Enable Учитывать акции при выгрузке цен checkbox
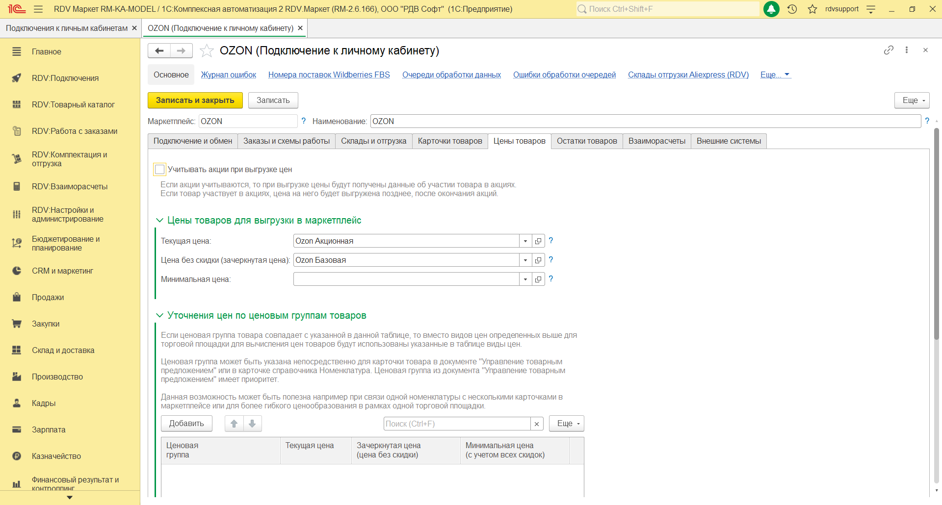This screenshot has width=942, height=505. pyautogui.click(x=159, y=170)
